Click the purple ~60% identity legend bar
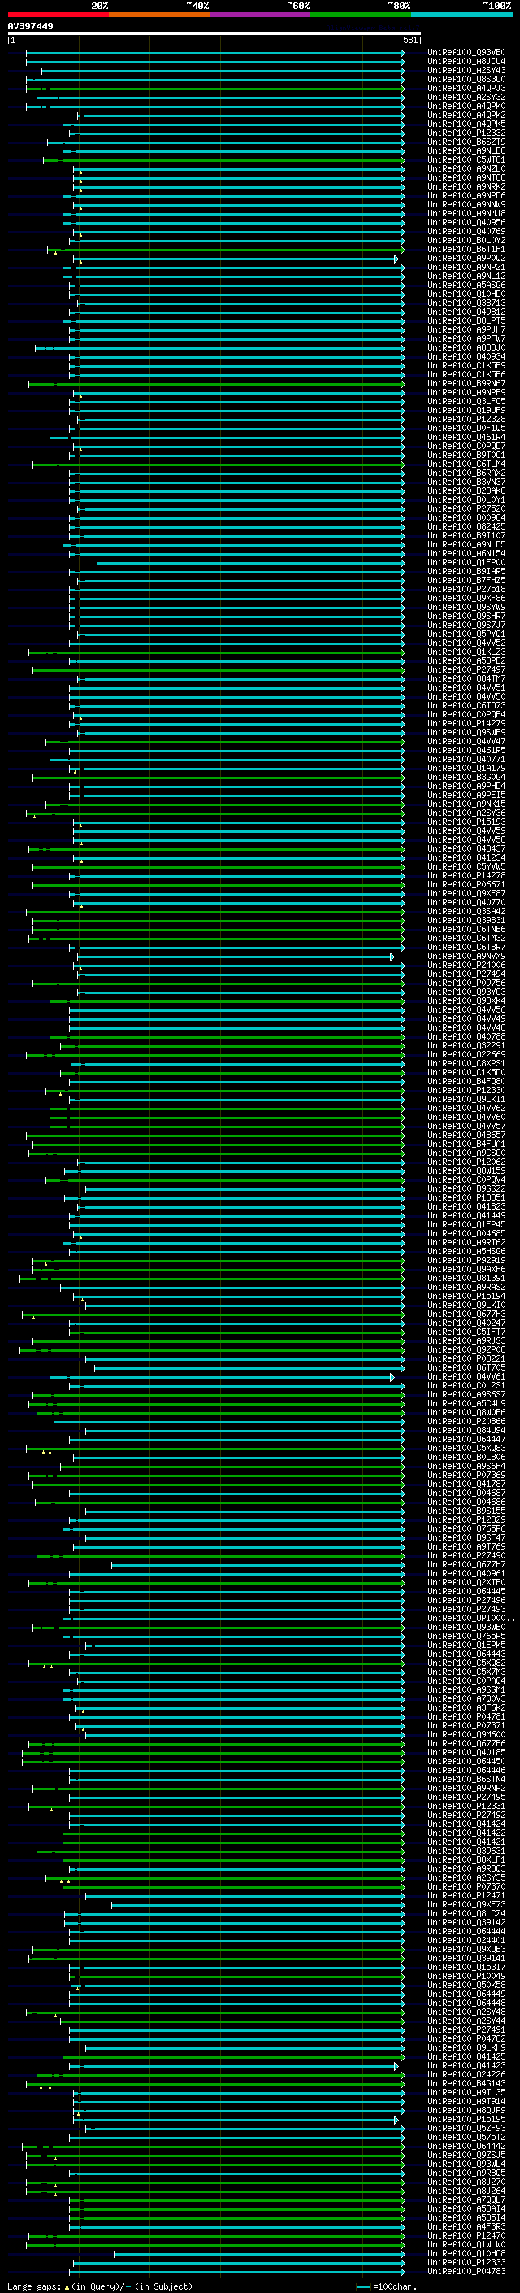Screen dimensions: 520x2293 pos(259,15)
